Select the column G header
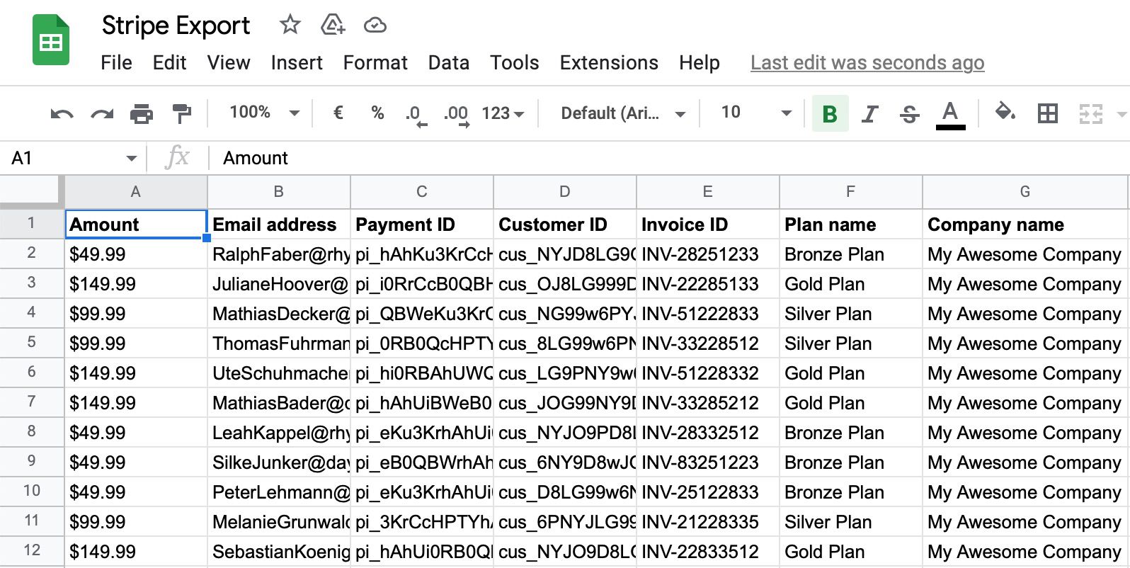The image size is (1130, 568). click(x=1025, y=192)
